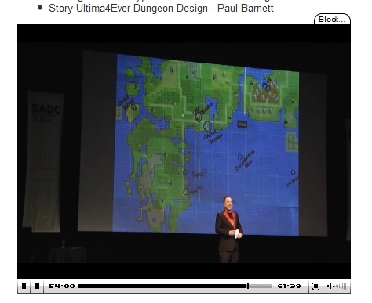The width and height of the screenshot is (372, 303).
Task: Click the Block... button above the video
Action: click(x=332, y=20)
